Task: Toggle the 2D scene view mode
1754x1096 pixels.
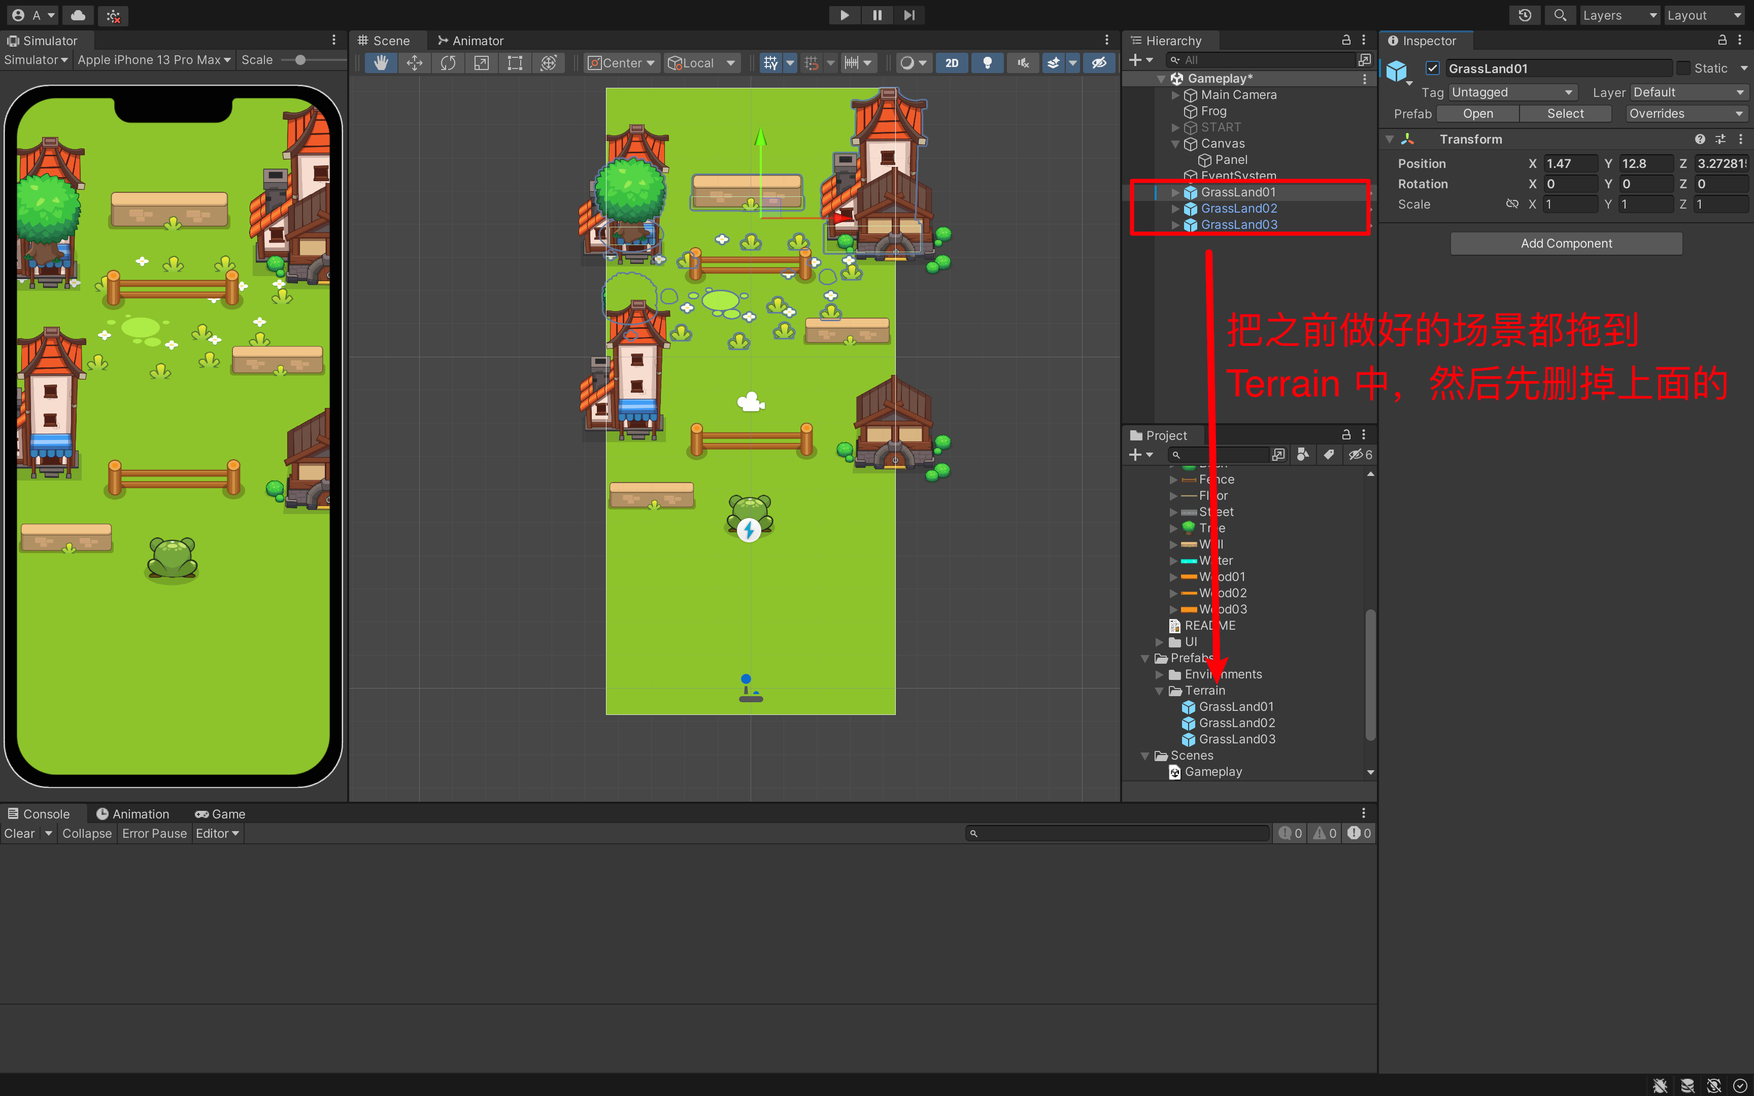Action: pyautogui.click(x=953, y=63)
